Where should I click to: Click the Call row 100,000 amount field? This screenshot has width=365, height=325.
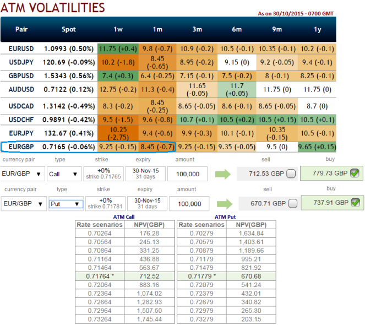pyautogui.click(x=187, y=174)
